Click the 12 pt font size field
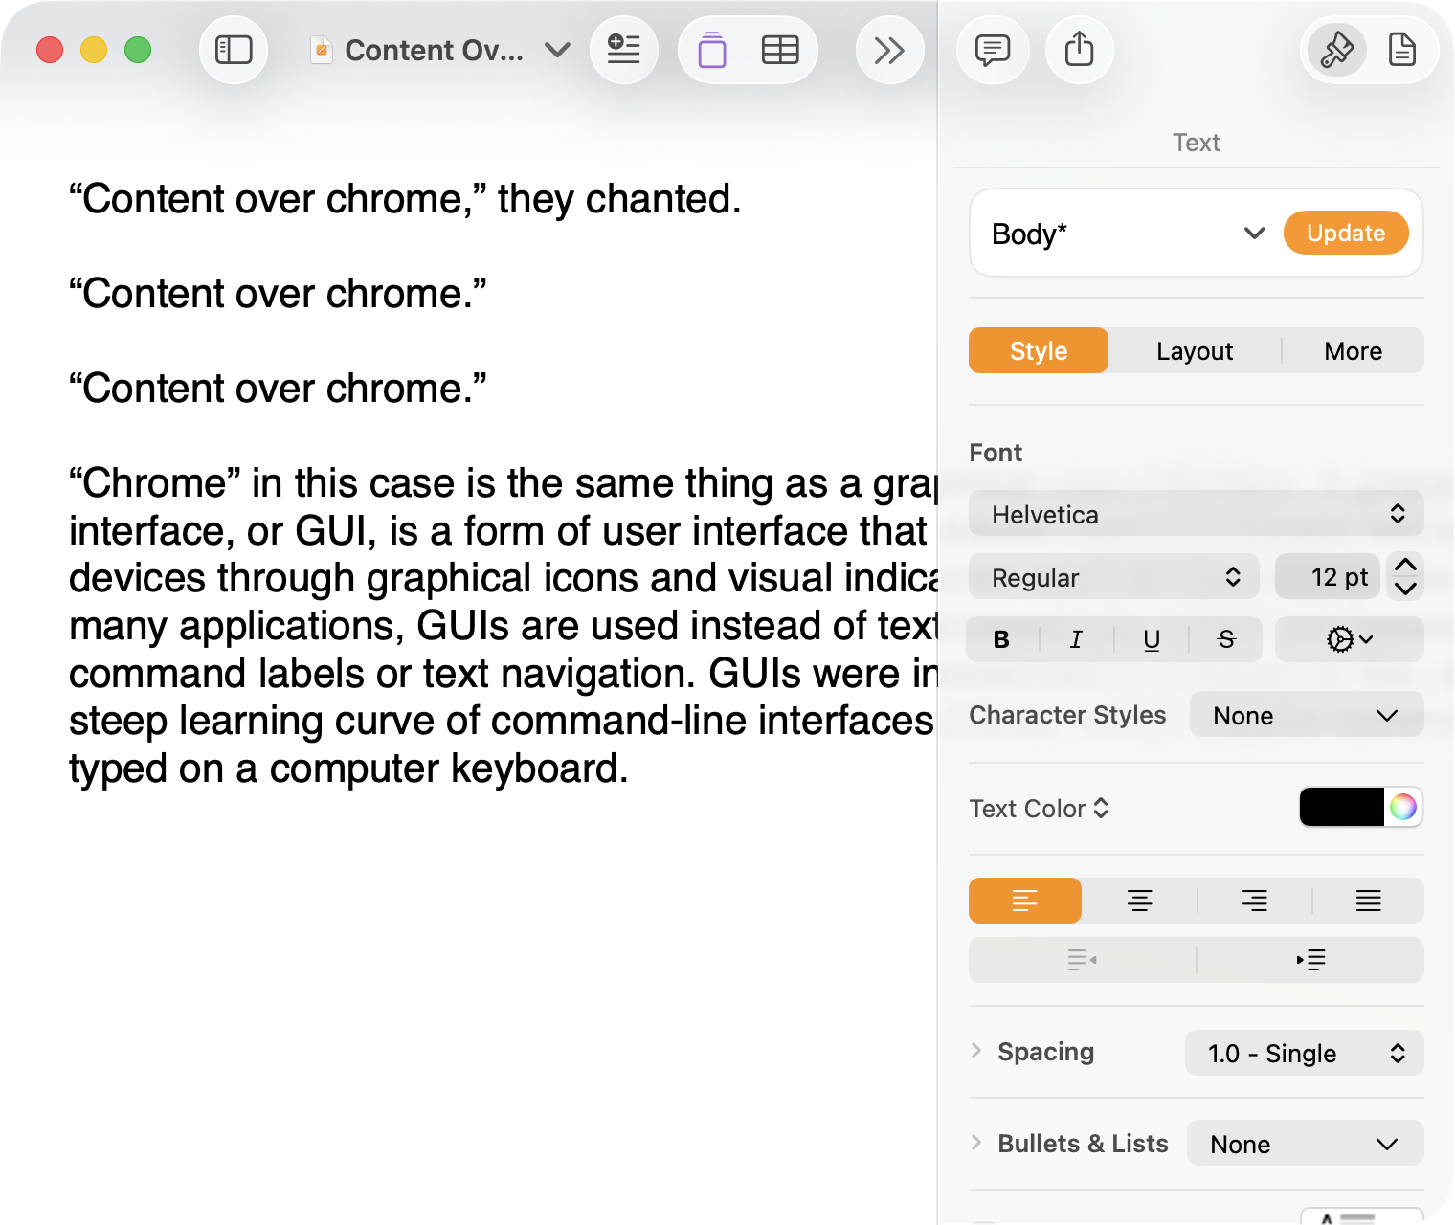Viewport: 1455px width, 1225px height. coord(1328,576)
